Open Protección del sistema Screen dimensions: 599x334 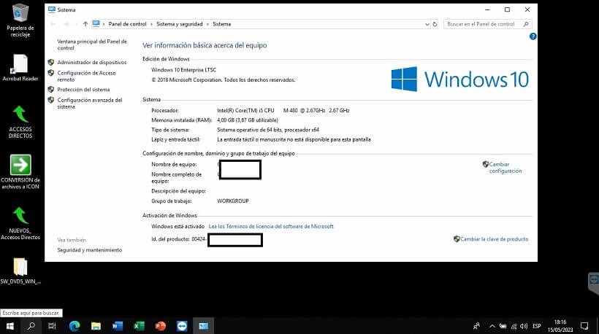click(83, 90)
